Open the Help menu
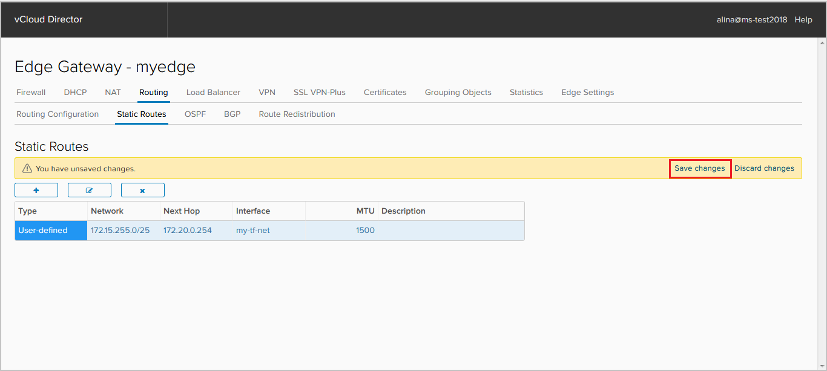Image resolution: width=827 pixels, height=371 pixels. (x=803, y=19)
